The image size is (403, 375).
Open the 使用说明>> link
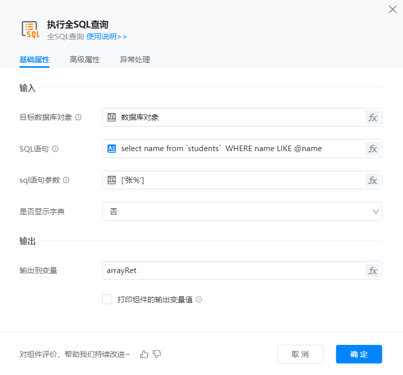tap(106, 37)
